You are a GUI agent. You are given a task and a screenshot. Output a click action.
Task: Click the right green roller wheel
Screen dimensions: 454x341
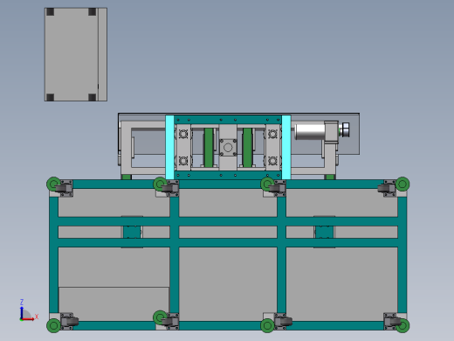pyautogui.click(x=247, y=148)
